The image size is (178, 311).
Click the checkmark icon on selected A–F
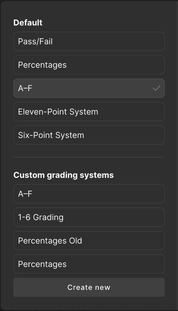pos(156,88)
